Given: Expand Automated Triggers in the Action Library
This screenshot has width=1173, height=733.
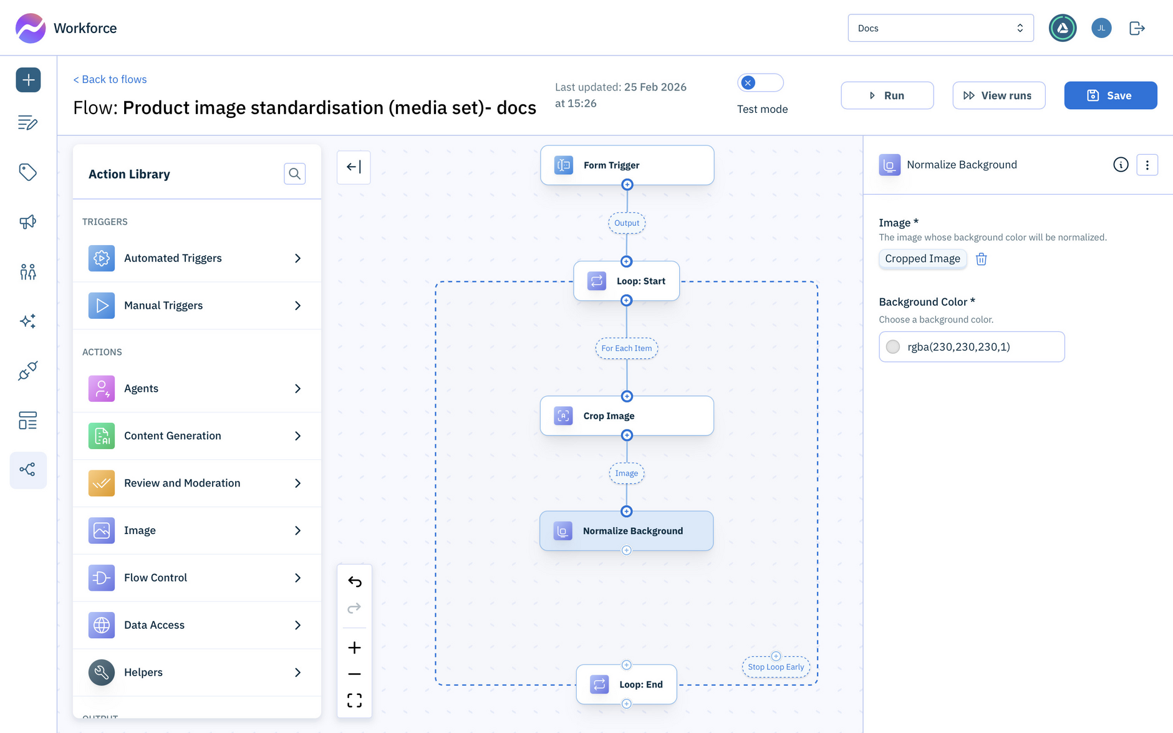Looking at the screenshot, I should point(197,258).
